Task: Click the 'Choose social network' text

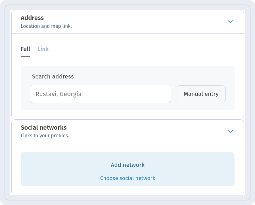Action: click(x=128, y=178)
